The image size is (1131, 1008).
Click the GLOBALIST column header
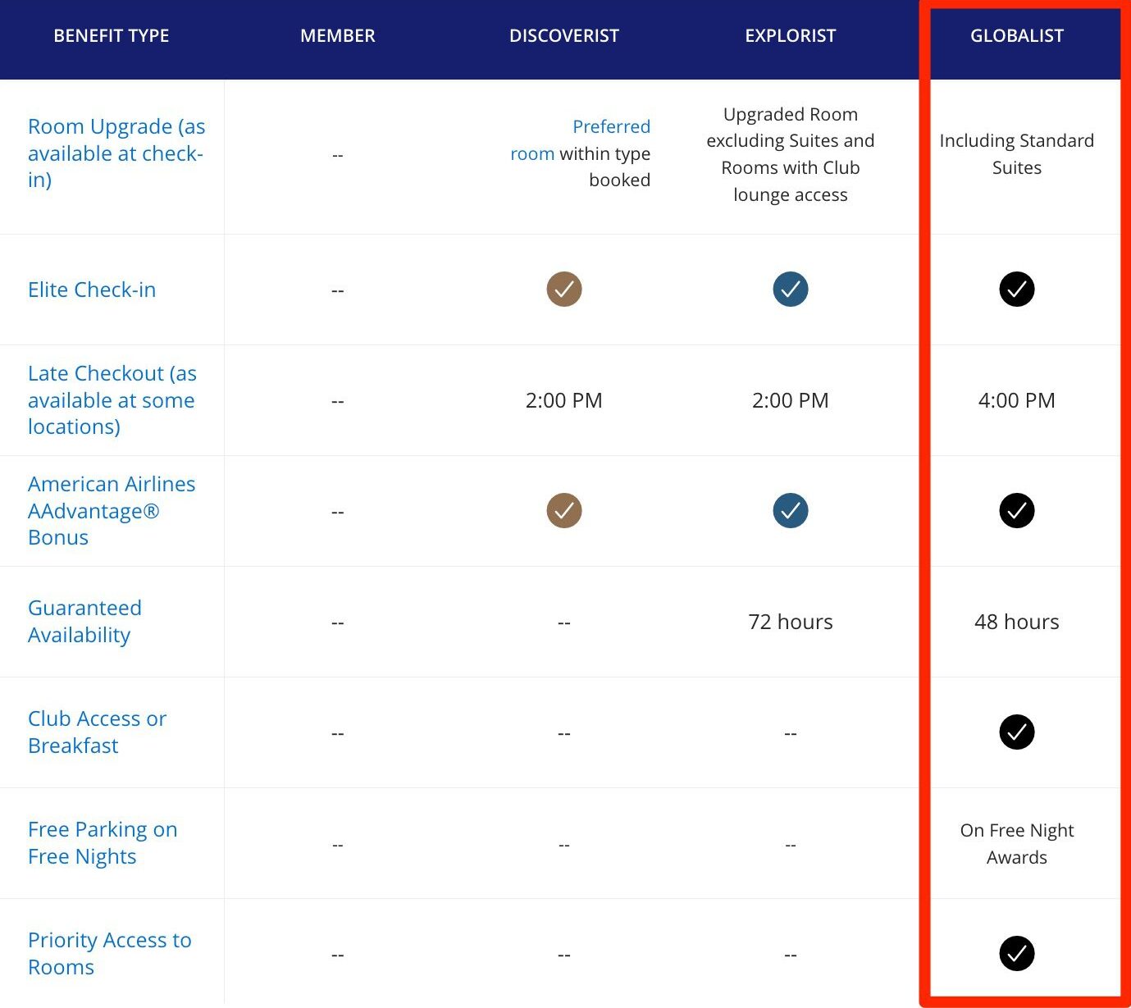click(x=1017, y=35)
